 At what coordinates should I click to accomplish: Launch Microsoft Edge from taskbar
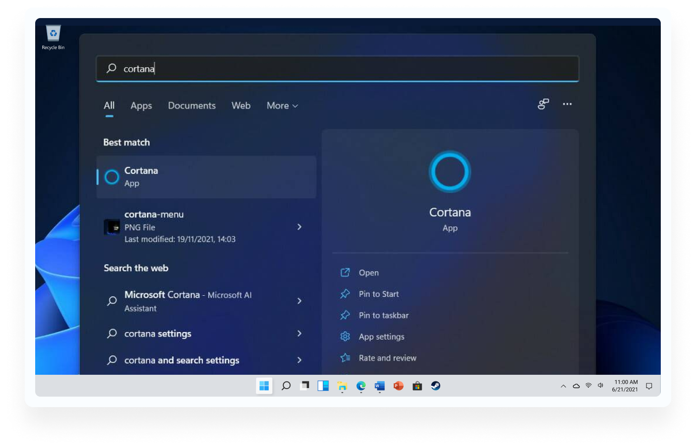point(361,386)
